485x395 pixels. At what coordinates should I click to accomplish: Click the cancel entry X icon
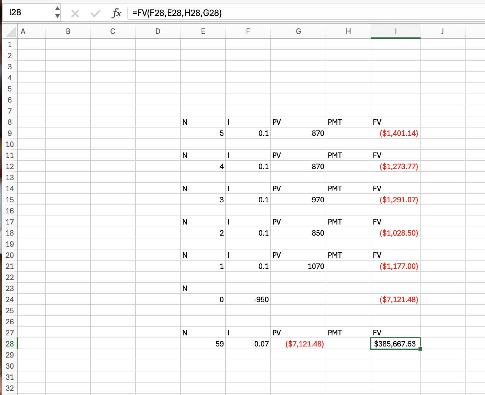(x=75, y=14)
